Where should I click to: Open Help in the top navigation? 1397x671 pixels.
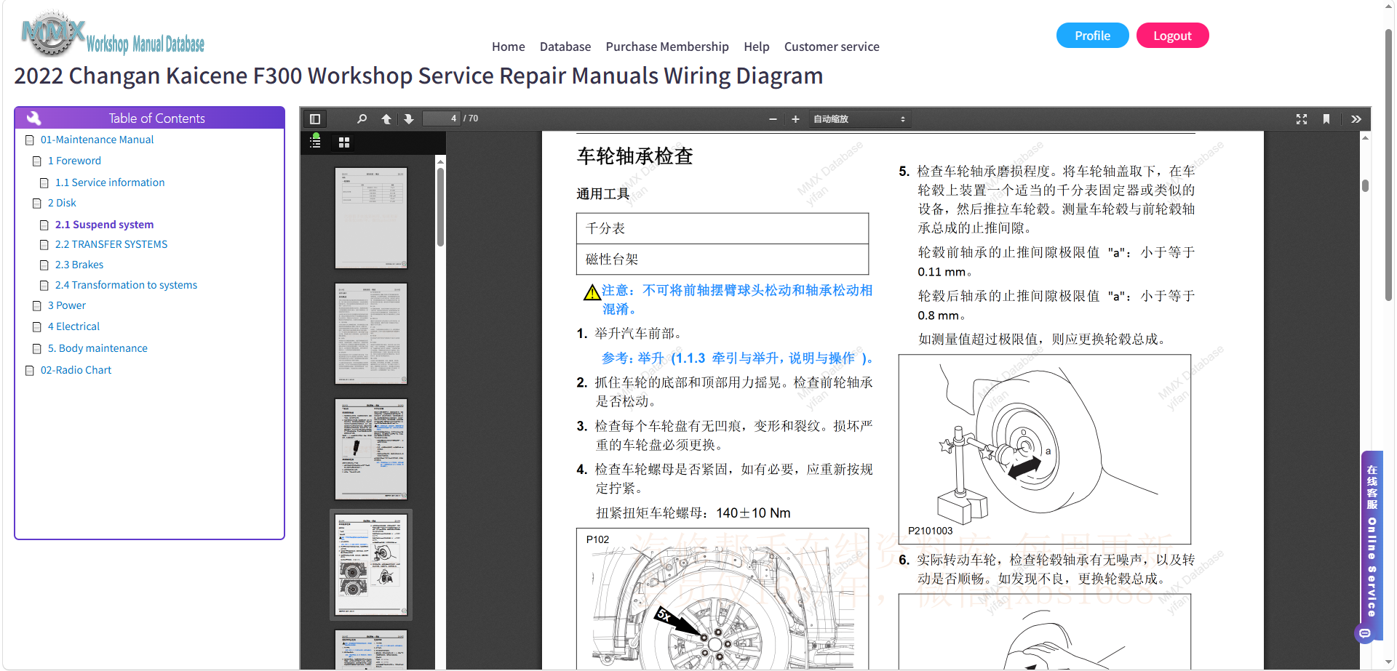point(757,47)
